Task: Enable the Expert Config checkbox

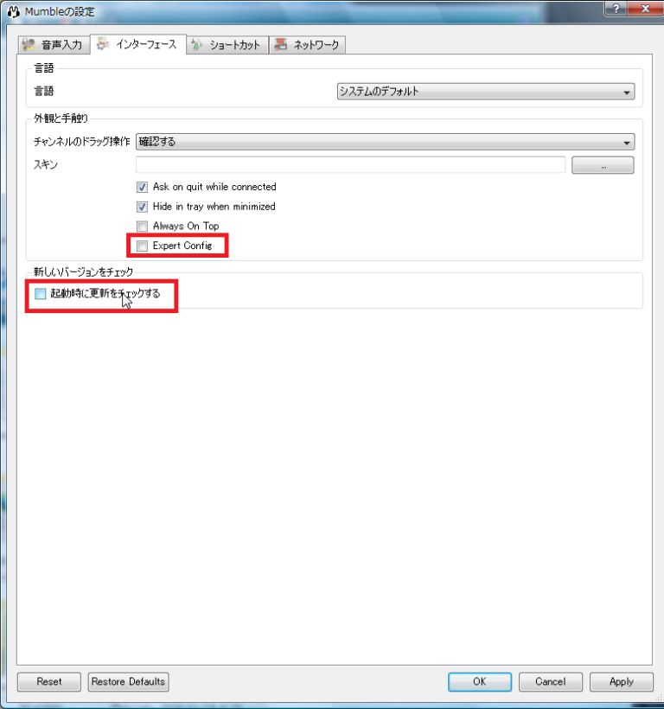Action: pos(142,246)
